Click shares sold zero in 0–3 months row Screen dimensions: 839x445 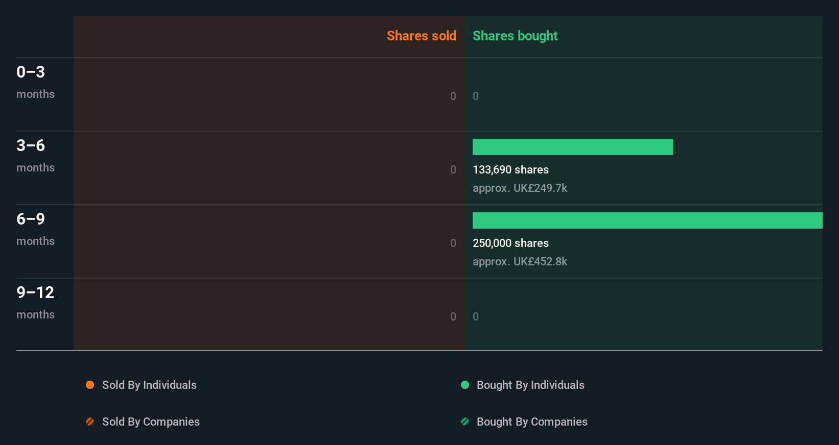point(453,96)
